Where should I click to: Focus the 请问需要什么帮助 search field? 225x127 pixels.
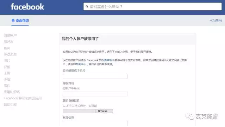click(x=152, y=7)
